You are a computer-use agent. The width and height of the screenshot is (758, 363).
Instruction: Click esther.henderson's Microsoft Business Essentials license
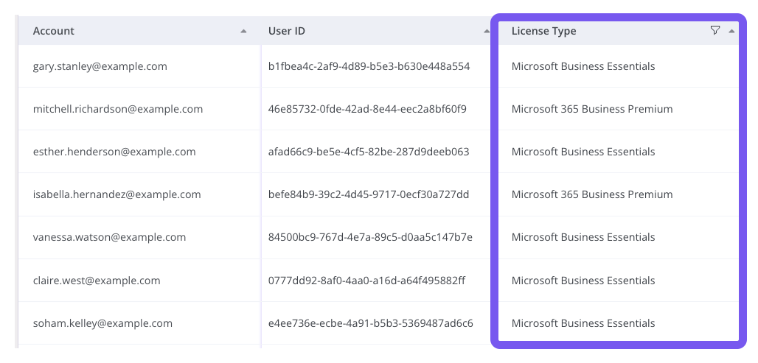tap(583, 152)
